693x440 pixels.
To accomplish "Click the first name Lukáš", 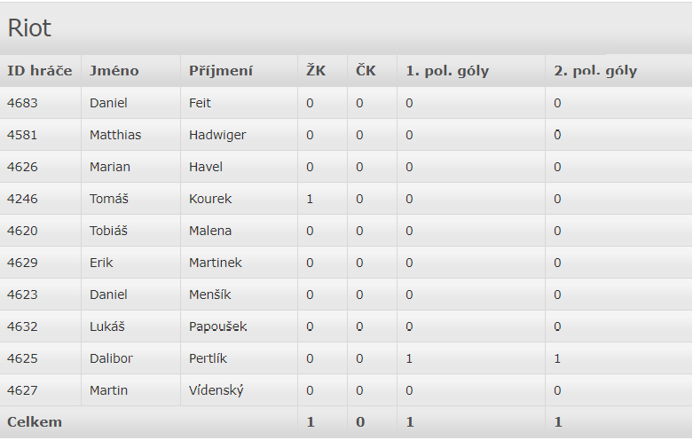I will [x=107, y=326].
